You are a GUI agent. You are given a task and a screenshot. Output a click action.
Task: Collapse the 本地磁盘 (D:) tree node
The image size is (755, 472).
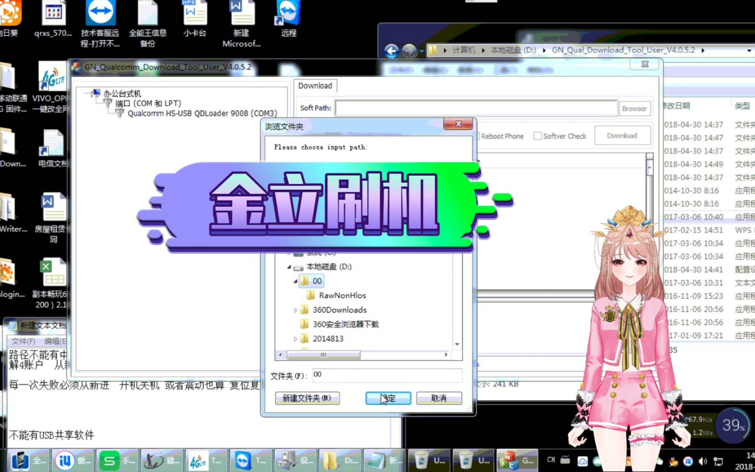(289, 267)
